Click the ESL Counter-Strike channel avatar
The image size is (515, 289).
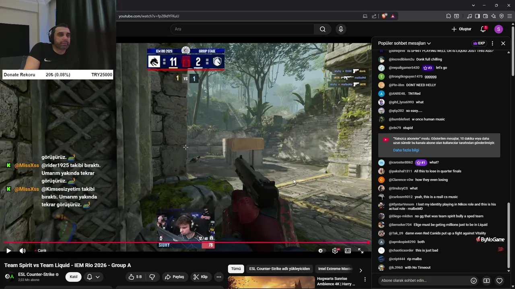tap(9, 277)
